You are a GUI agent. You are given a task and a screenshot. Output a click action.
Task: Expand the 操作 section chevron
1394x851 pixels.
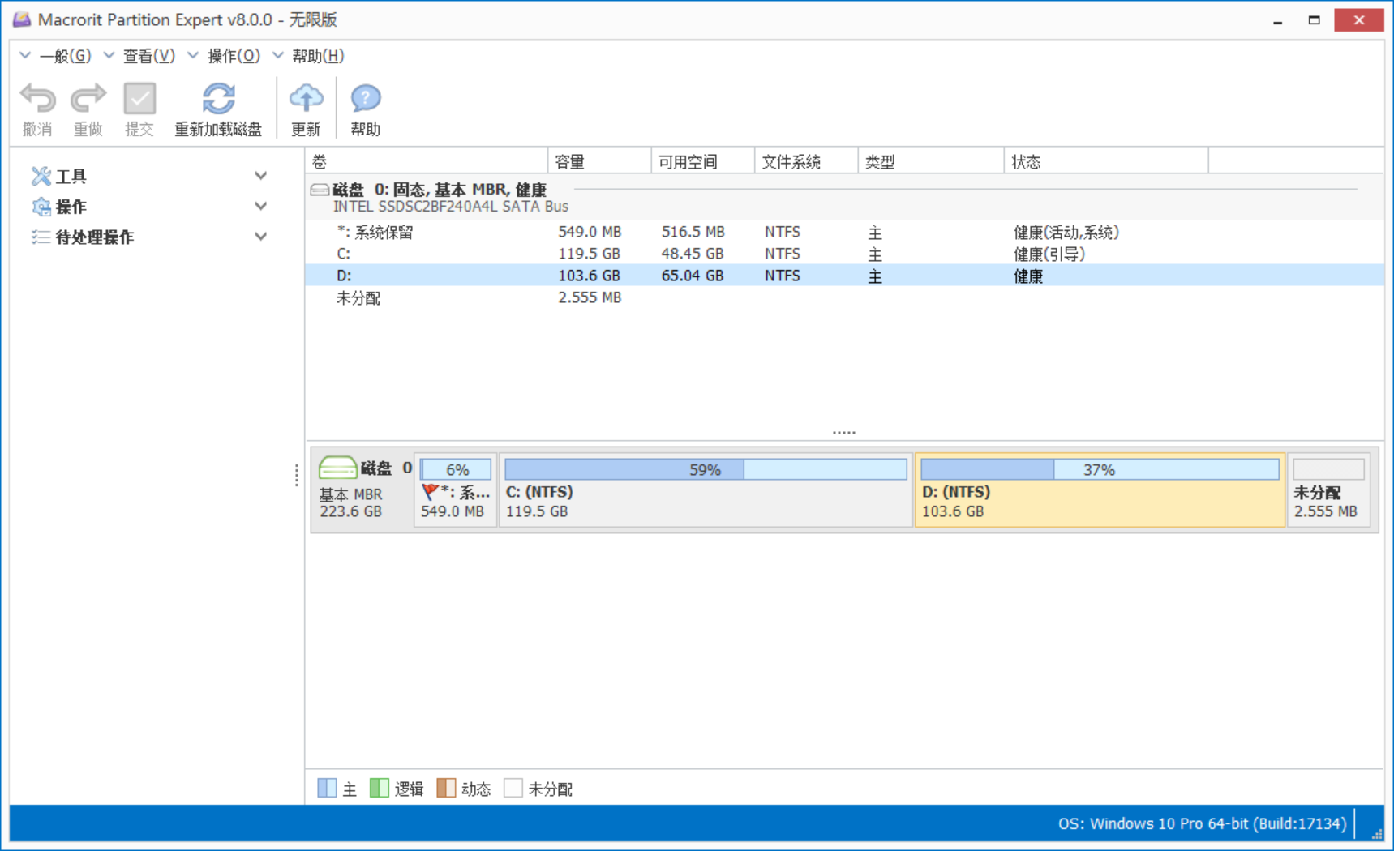tap(261, 207)
